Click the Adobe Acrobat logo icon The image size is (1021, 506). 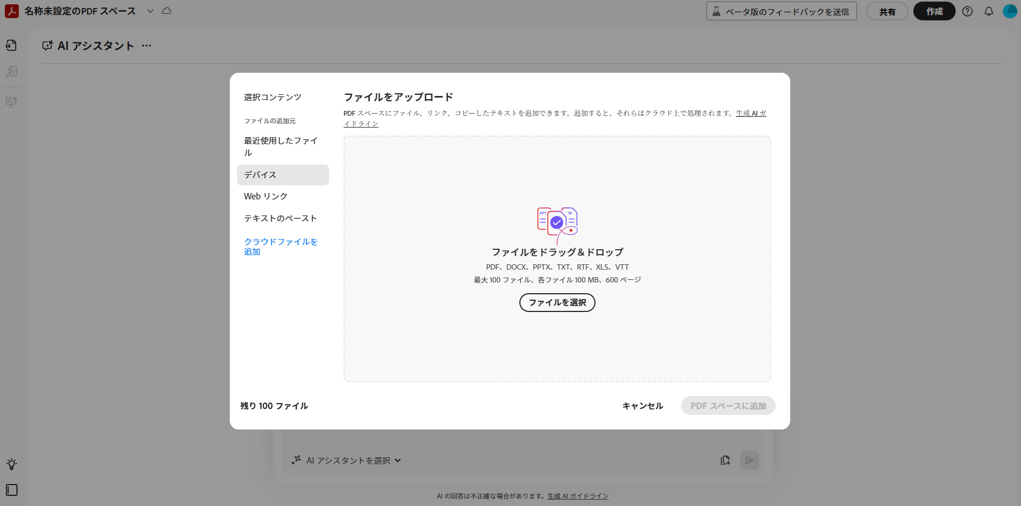tap(11, 11)
